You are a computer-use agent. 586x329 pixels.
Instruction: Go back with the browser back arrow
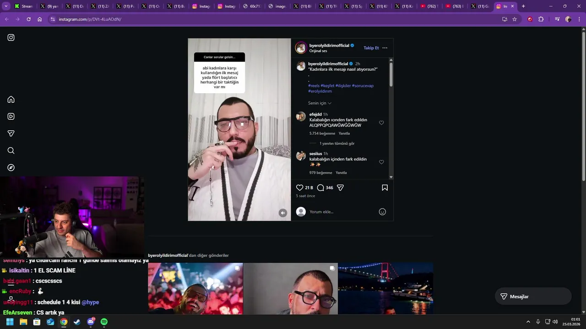coord(6,19)
